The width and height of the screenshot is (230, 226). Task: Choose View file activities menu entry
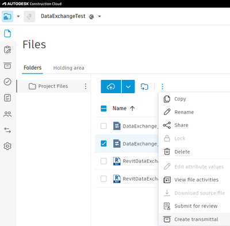(x=194, y=180)
